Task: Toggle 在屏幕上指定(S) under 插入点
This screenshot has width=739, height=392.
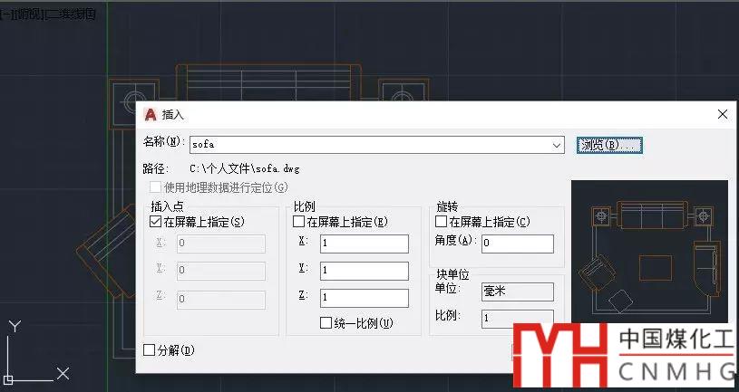Action: 156,222
